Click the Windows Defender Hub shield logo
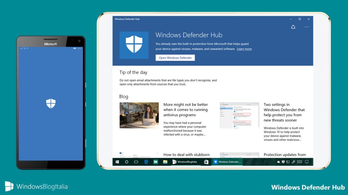 coord(134,45)
